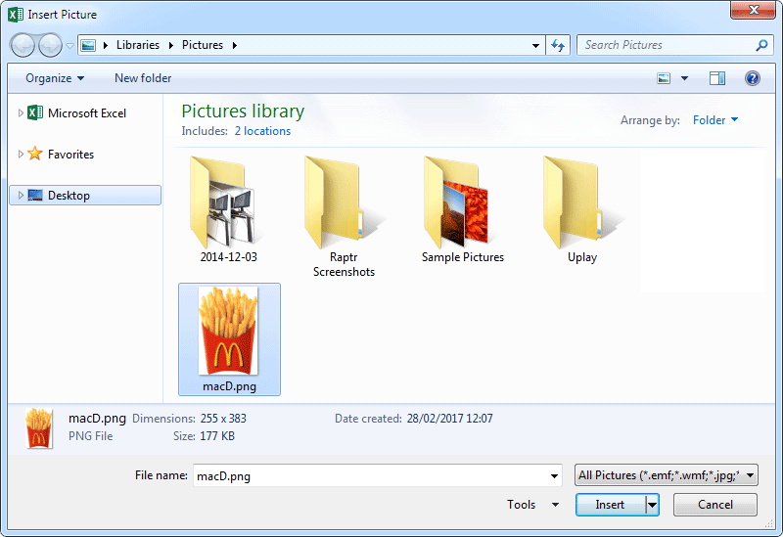Open the file type filter dropdown

pyautogui.click(x=667, y=475)
